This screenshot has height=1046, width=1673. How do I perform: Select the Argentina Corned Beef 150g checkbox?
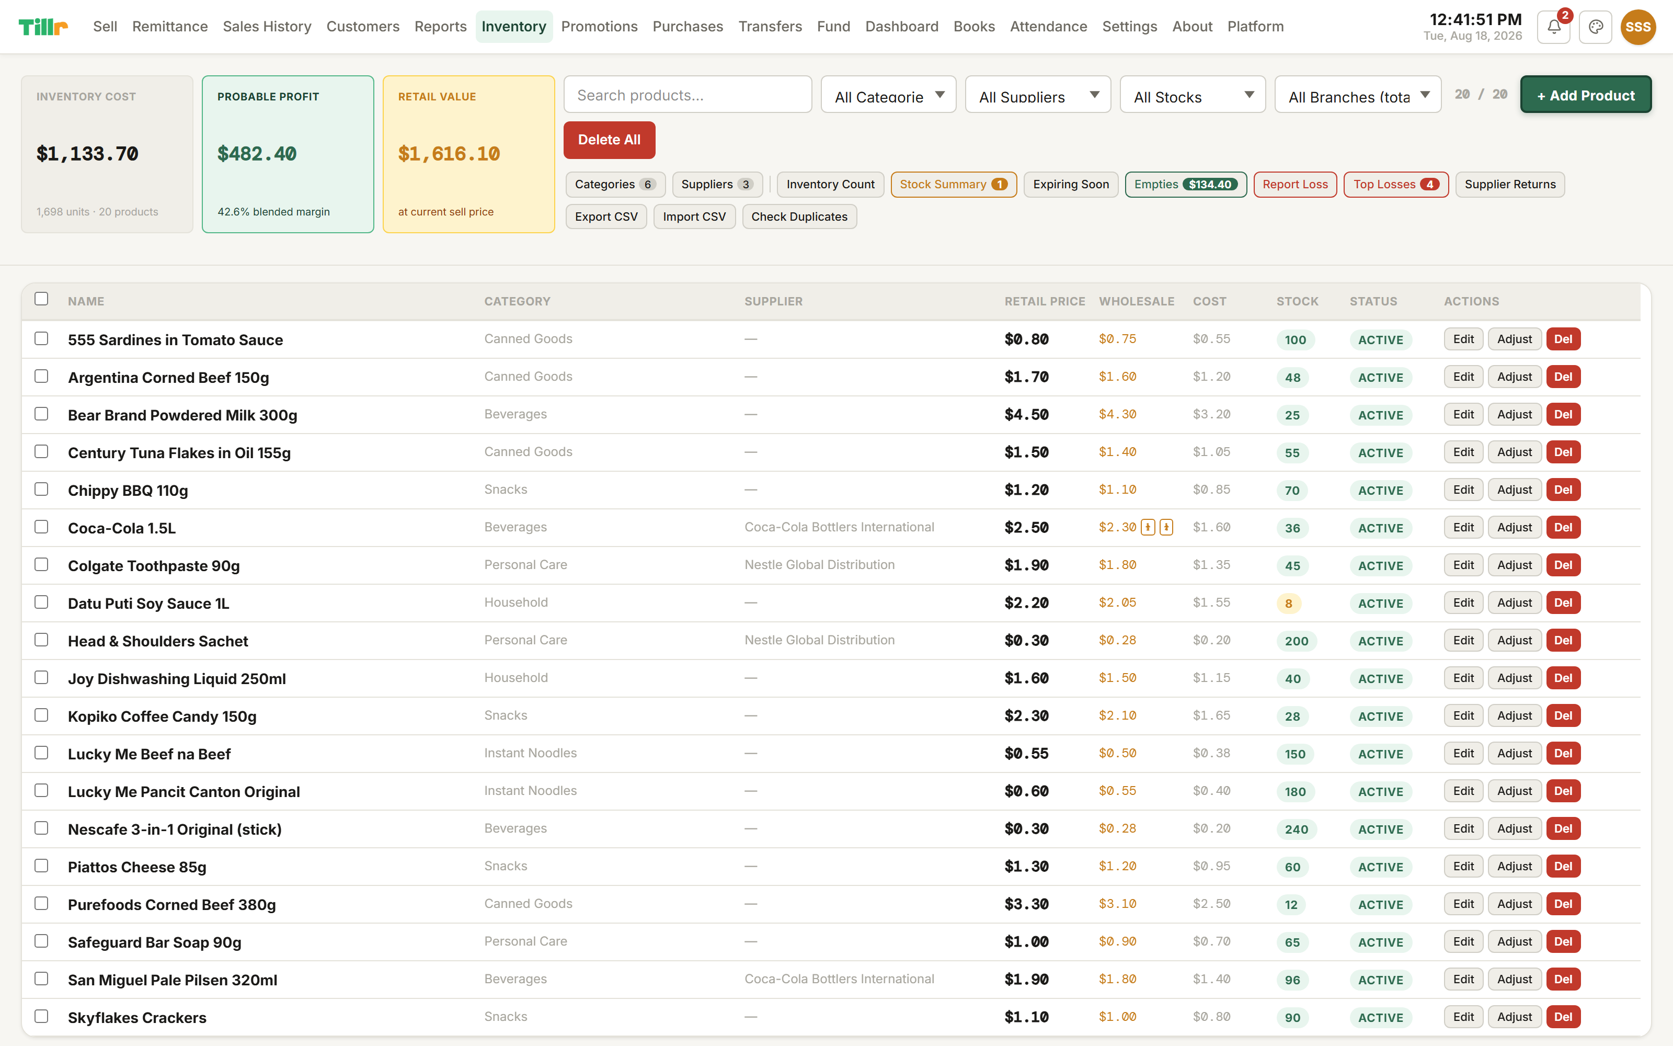coord(41,377)
